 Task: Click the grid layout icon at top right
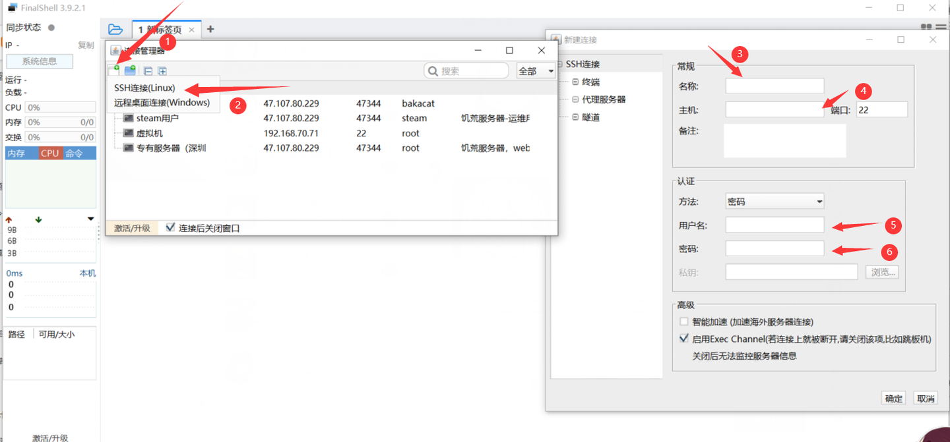click(926, 28)
